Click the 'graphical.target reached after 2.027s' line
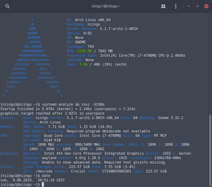The width and height of the screenshot is (212, 187). point(52,113)
